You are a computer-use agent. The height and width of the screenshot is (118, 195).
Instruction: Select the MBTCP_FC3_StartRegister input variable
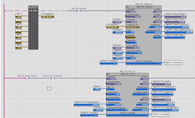click(x=86, y=103)
